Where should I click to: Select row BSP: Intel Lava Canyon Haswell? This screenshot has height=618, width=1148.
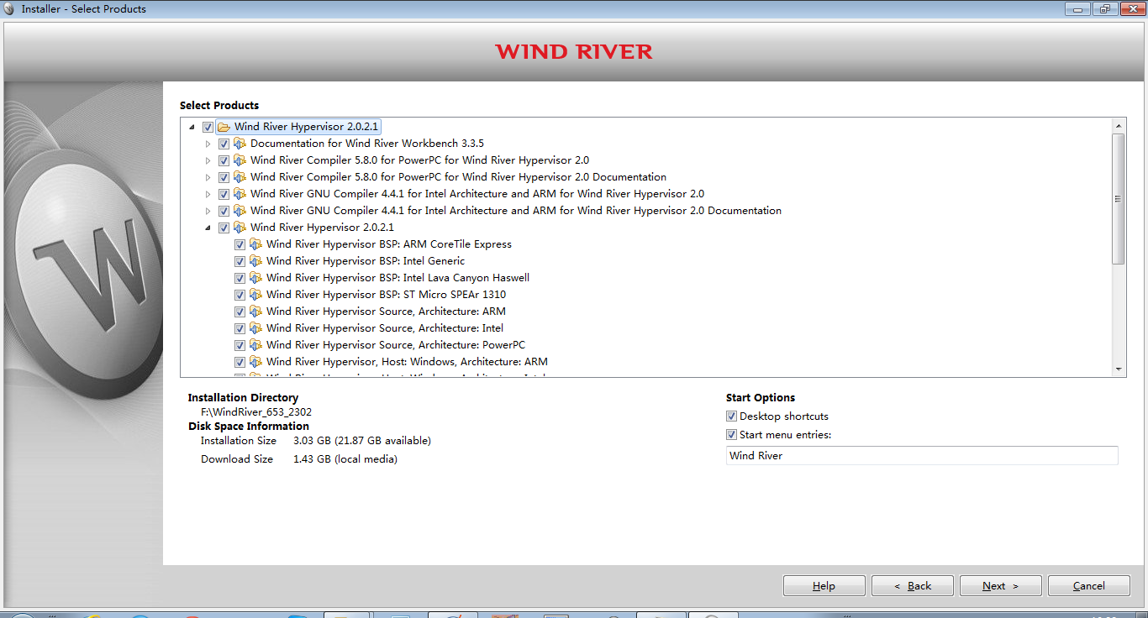tap(398, 278)
